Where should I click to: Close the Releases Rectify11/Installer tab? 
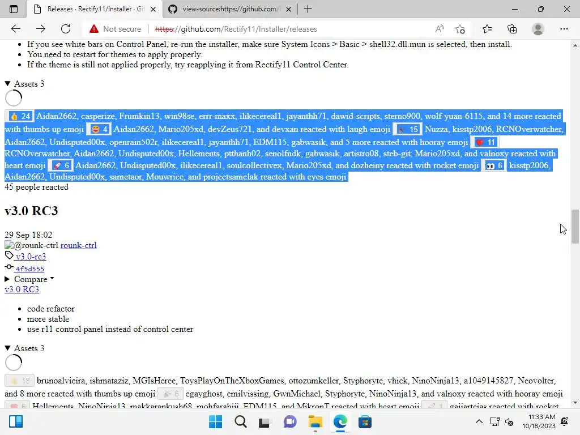[153, 9]
